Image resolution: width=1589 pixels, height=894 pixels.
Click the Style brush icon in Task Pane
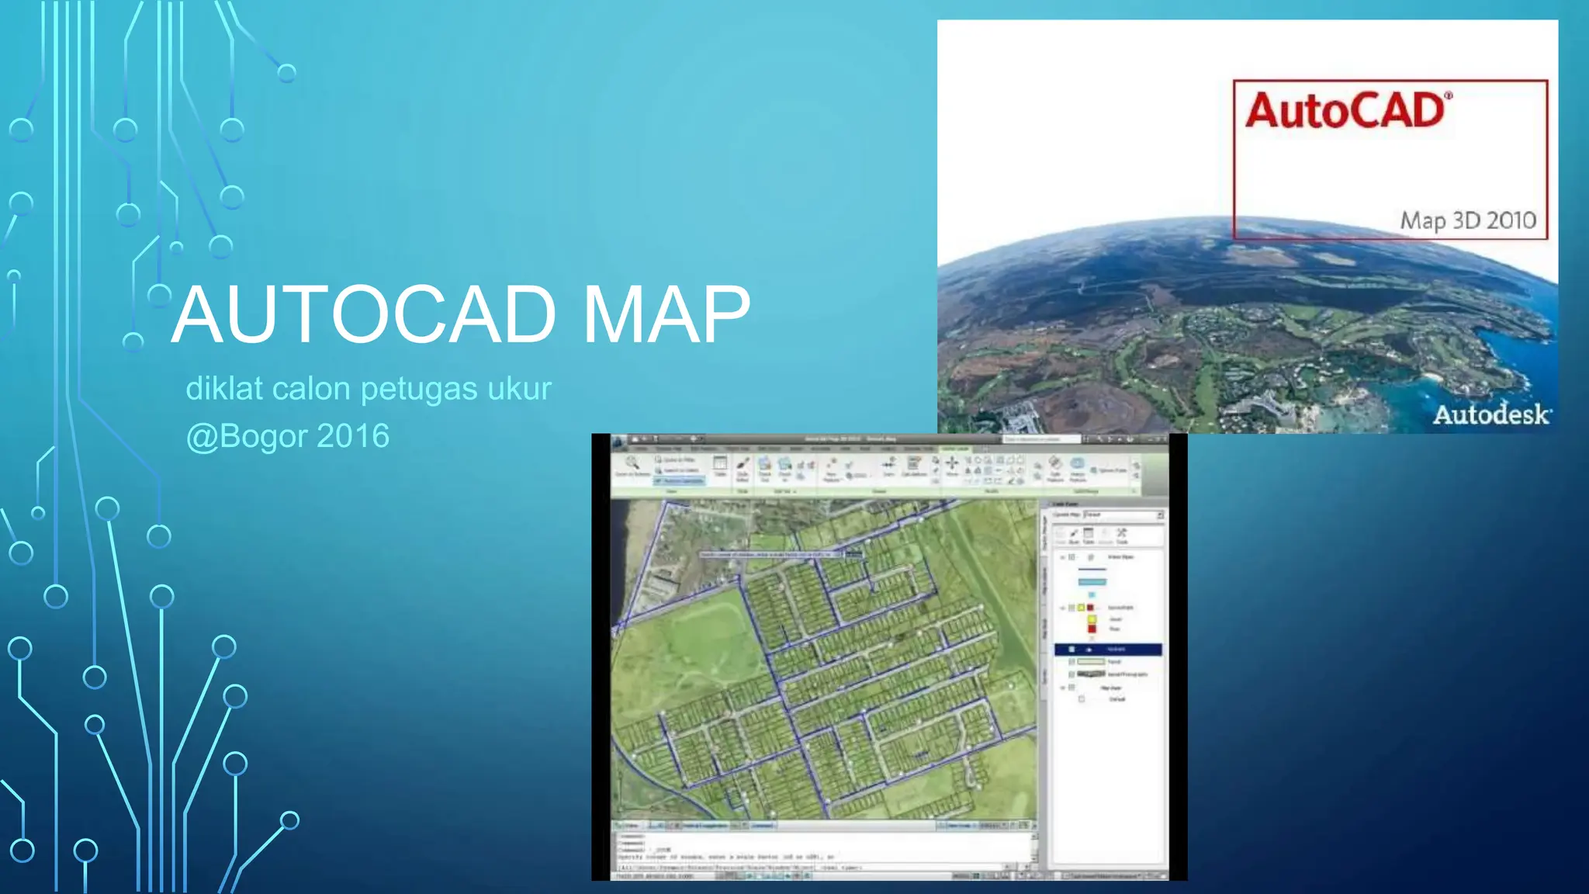click(x=1074, y=532)
